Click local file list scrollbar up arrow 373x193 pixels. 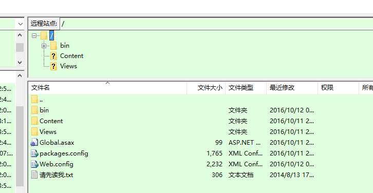click(20, 75)
